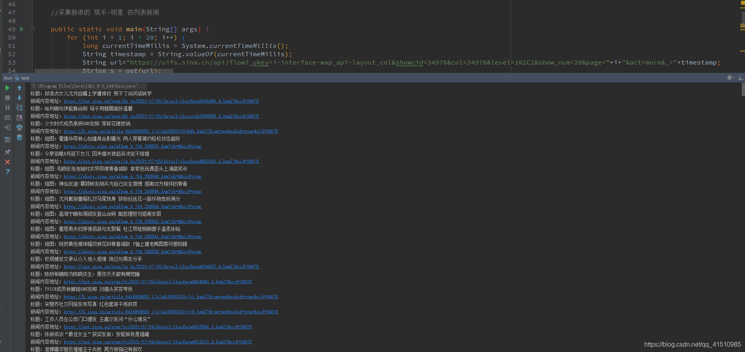Click headline '少女时代成员泰妍SNS发照' in console
Image resolution: width=745 pixels, height=352 pixels.
[72, 124]
